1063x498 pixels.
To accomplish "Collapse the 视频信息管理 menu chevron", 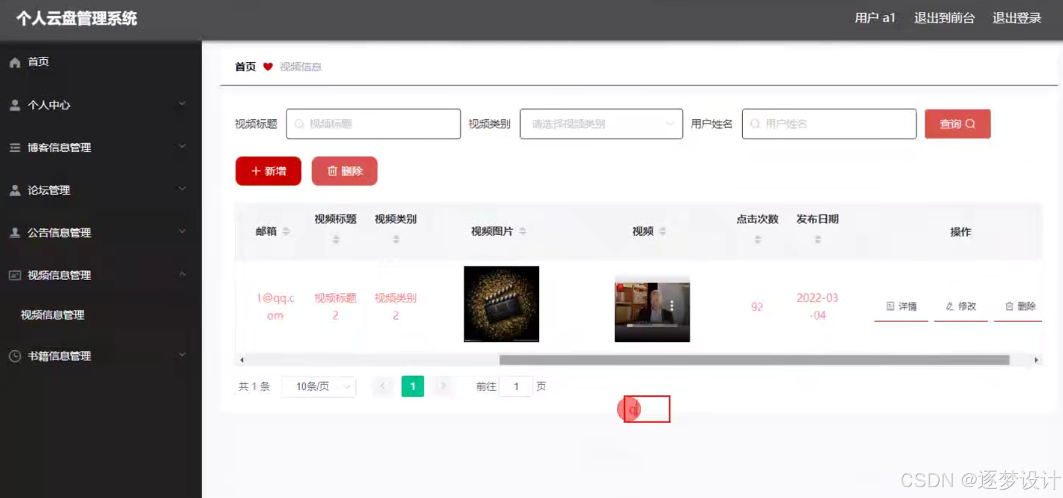I will click(183, 274).
